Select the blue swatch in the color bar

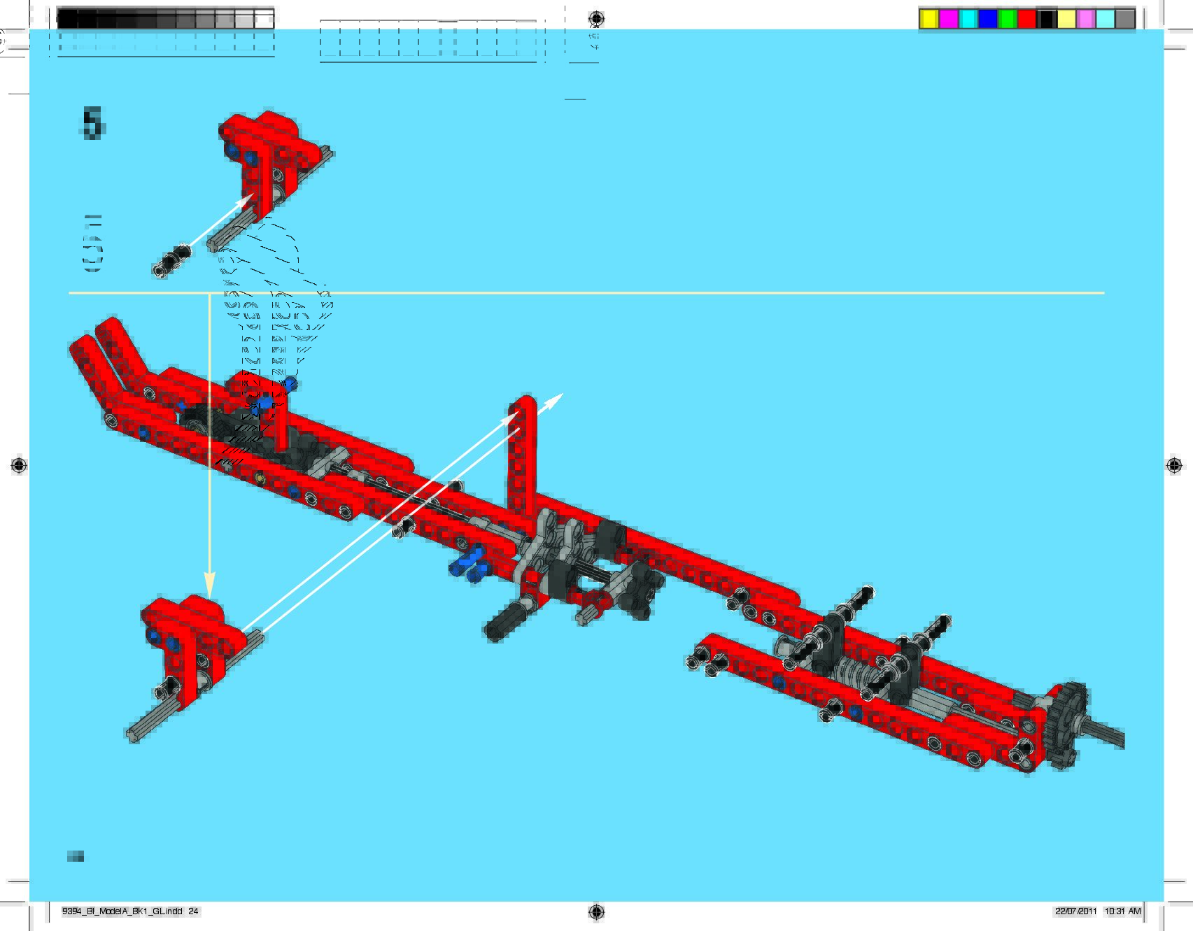pos(987,19)
